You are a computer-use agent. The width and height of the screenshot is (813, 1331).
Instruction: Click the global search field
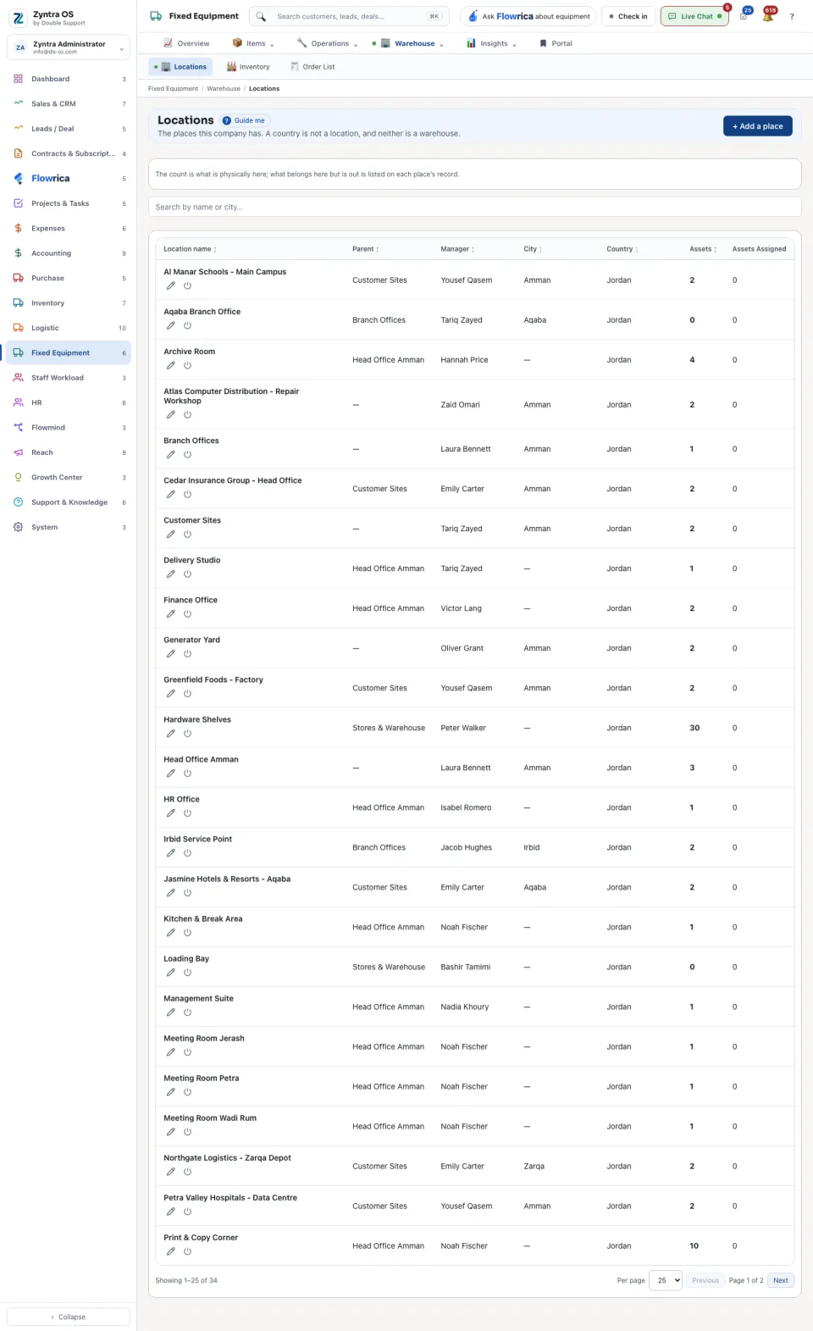coord(350,16)
